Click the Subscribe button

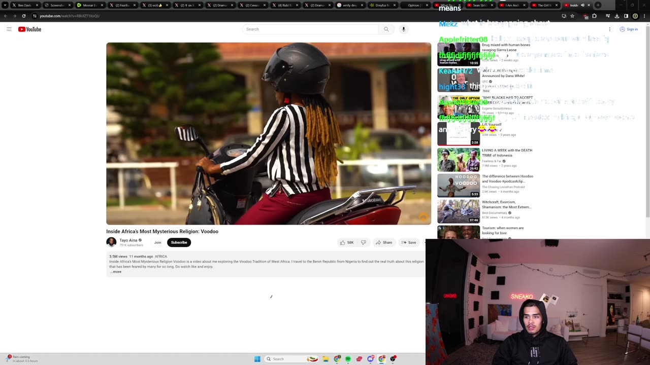click(x=179, y=242)
